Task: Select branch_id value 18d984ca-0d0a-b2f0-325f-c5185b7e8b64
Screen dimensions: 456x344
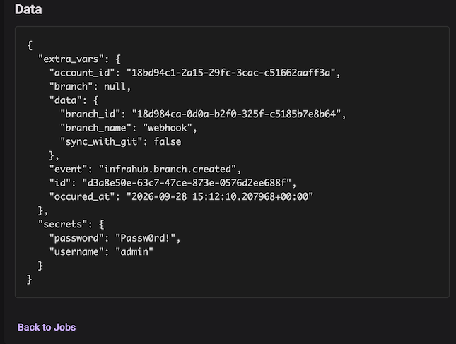Action: click(236, 114)
